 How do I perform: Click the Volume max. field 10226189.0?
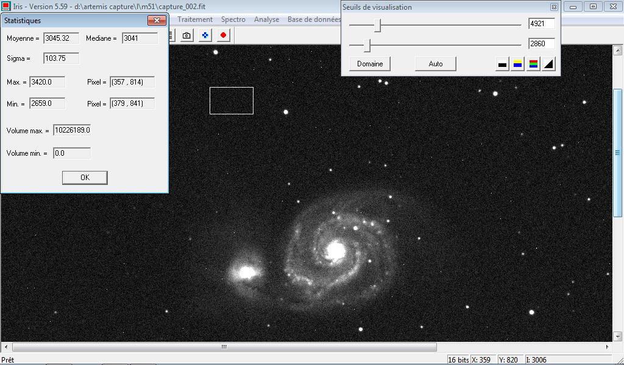(x=72, y=130)
